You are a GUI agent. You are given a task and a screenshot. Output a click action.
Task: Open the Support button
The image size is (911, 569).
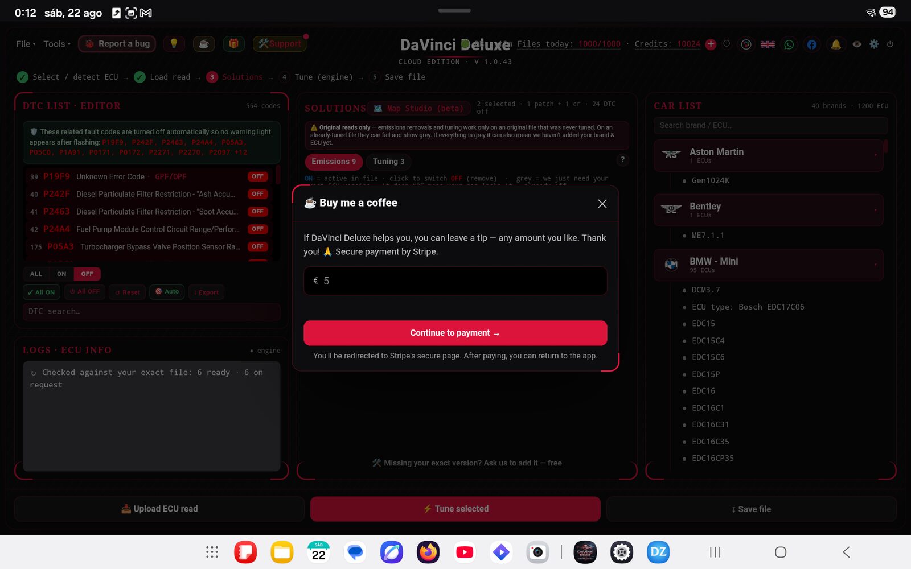pos(280,44)
